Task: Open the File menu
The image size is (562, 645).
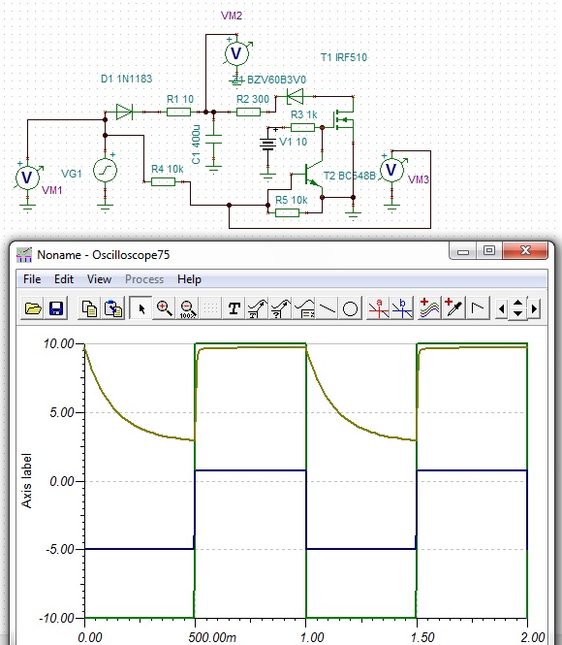Action: pos(32,279)
